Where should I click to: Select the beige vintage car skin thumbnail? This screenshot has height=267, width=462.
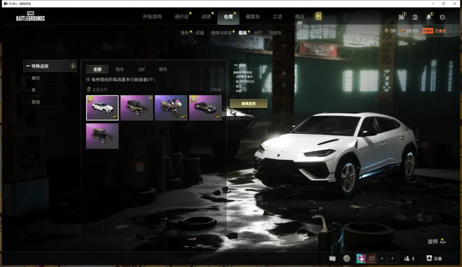coord(137,107)
